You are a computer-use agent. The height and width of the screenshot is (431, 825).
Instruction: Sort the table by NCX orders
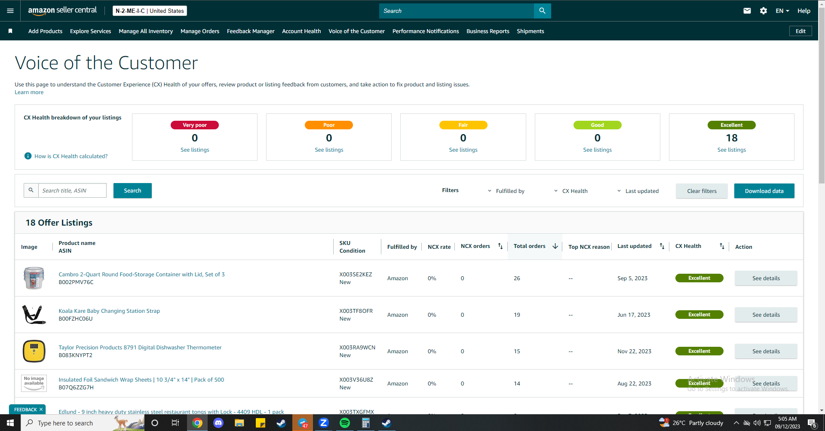500,246
